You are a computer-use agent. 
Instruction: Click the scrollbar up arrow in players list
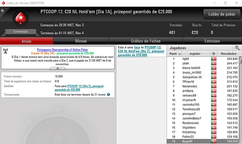click(240, 57)
